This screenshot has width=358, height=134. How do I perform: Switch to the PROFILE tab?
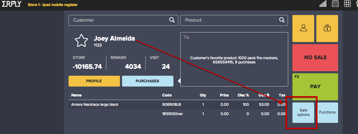[94, 81]
